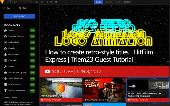The width and height of the screenshot is (170, 106).
Task: Switch to the EXPORT tab
Action: 127,2
